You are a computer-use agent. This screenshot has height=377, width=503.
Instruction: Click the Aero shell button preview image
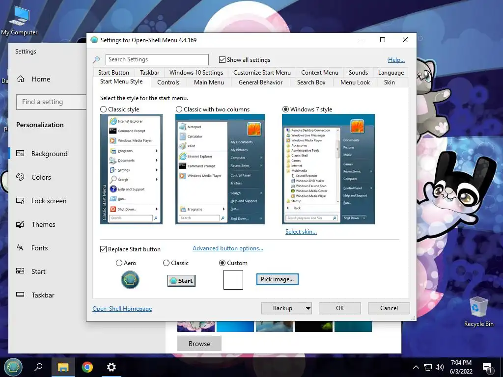[130, 279]
